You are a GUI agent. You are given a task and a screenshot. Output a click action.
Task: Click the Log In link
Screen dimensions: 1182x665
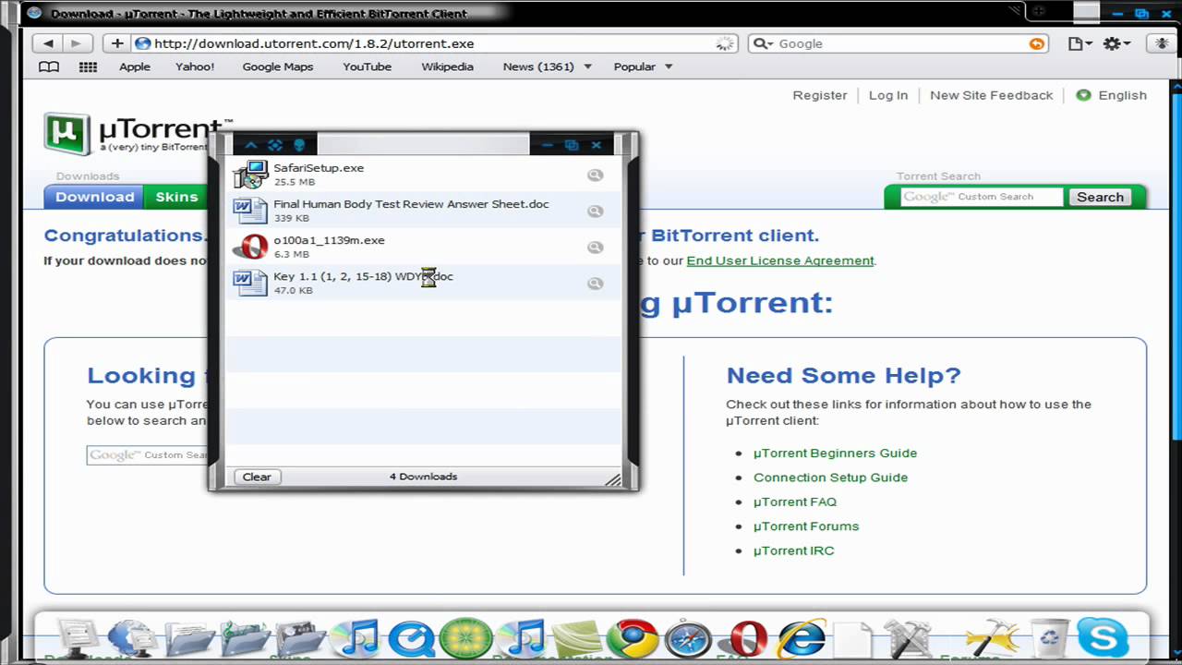pos(888,95)
